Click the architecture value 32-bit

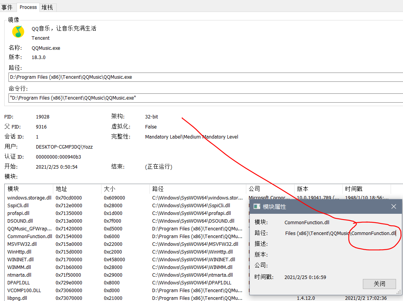[x=151, y=117]
